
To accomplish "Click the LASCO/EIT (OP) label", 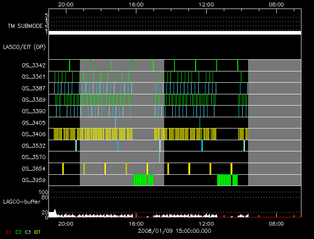I will tap(24, 47).
